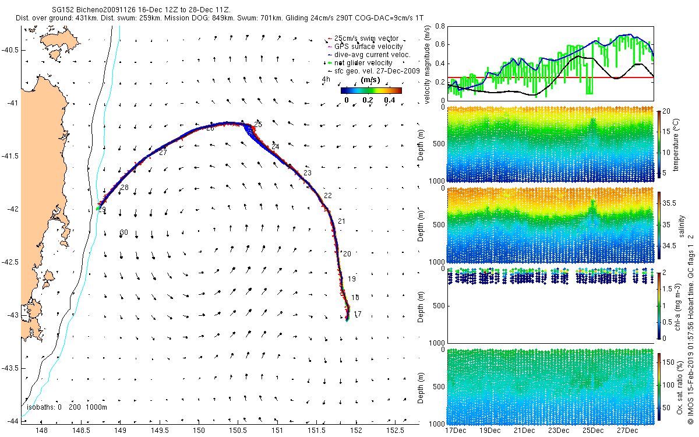699x437 pixels.
Task: Click longitude tick label 150.5
Action: click(238, 431)
